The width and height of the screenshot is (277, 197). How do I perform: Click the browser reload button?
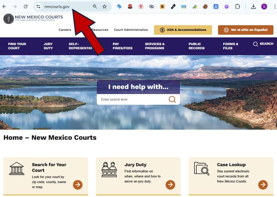click(x=26, y=7)
